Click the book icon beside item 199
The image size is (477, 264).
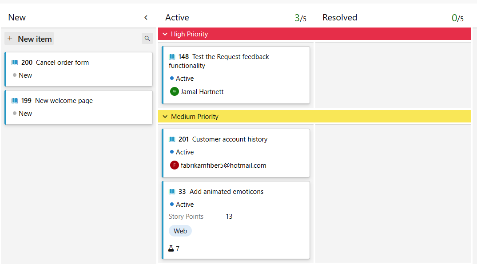(x=15, y=101)
